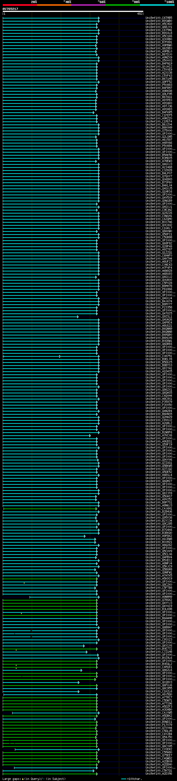This screenshot has width=177, height=781.
Task: Select hit label UniRef100_C0SER2
Action: [x=159, y=749]
